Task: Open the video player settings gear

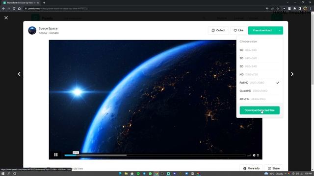Action: tap(254, 155)
